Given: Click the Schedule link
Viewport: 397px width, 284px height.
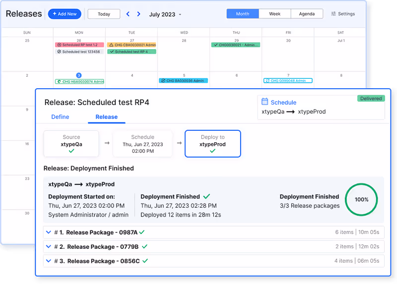Looking at the screenshot, I should [x=283, y=103].
